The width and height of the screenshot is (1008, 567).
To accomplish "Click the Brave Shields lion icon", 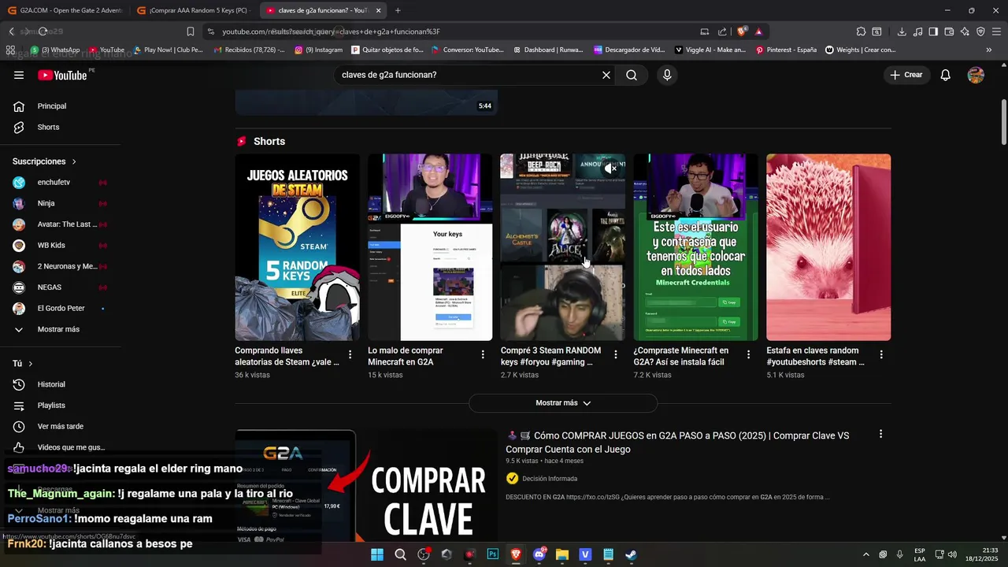I will click(741, 31).
